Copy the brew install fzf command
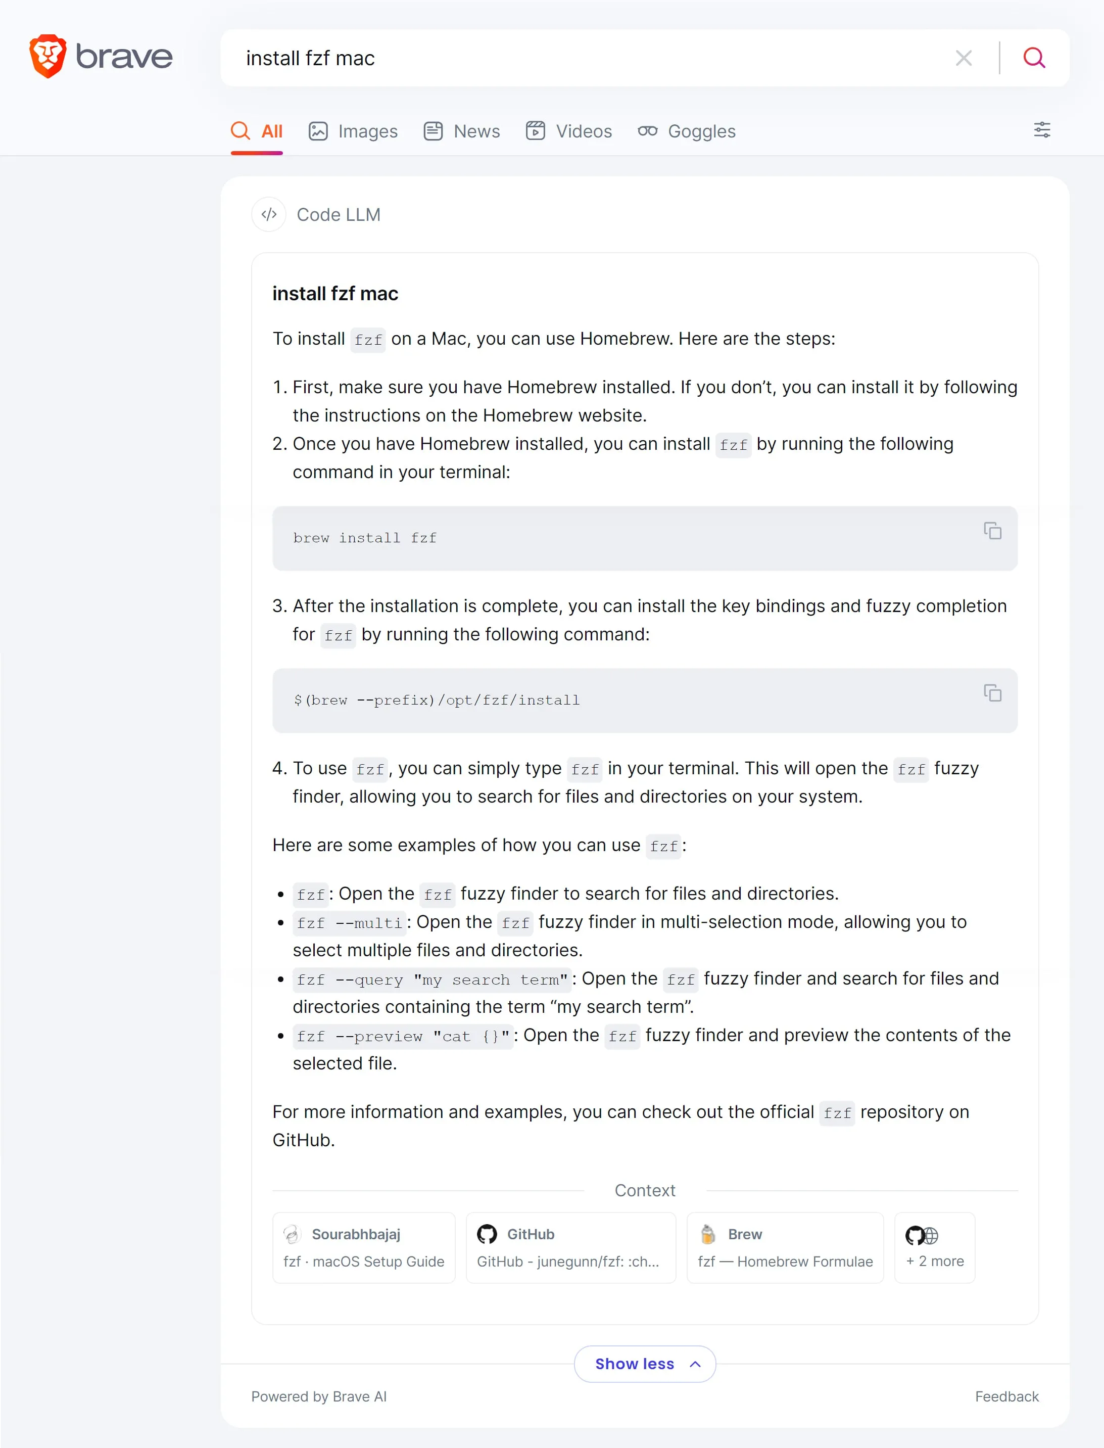This screenshot has width=1104, height=1448. (992, 531)
